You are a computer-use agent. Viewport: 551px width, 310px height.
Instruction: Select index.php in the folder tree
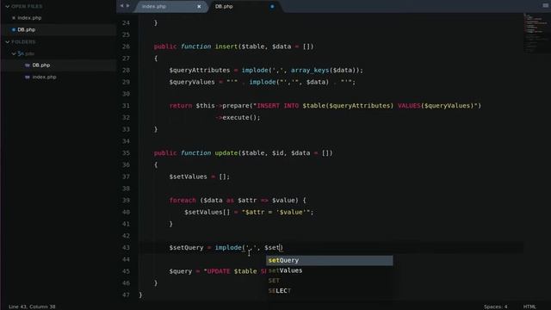point(44,77)
